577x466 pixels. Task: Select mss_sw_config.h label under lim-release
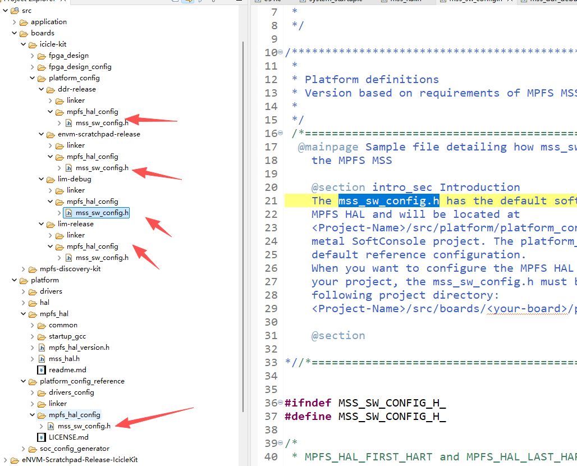102,258
